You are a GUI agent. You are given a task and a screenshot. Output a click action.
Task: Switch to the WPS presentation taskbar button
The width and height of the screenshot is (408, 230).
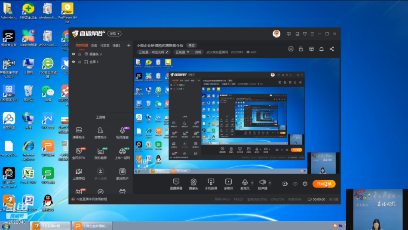(x=92, y=226)
